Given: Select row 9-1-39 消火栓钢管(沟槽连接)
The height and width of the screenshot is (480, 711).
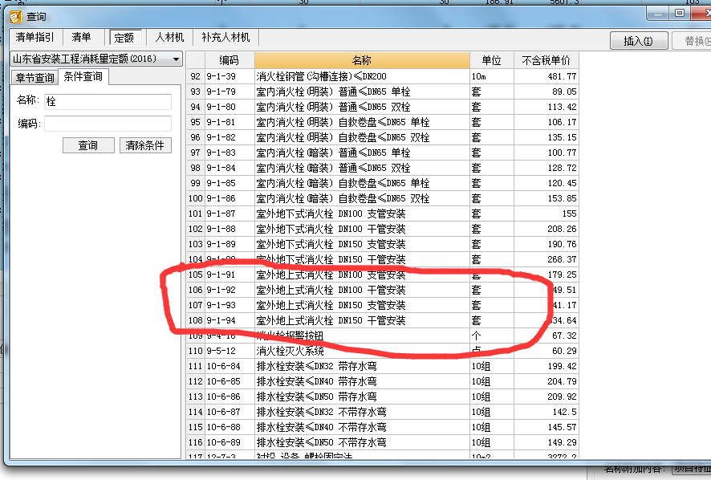Looking at the screenshot, I should 383,77.
